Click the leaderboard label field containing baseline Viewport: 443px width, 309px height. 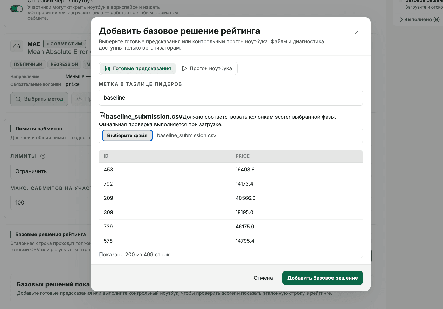tap(231, 98)
